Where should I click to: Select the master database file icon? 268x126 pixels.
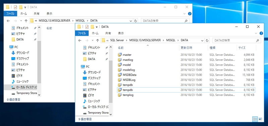120,55
